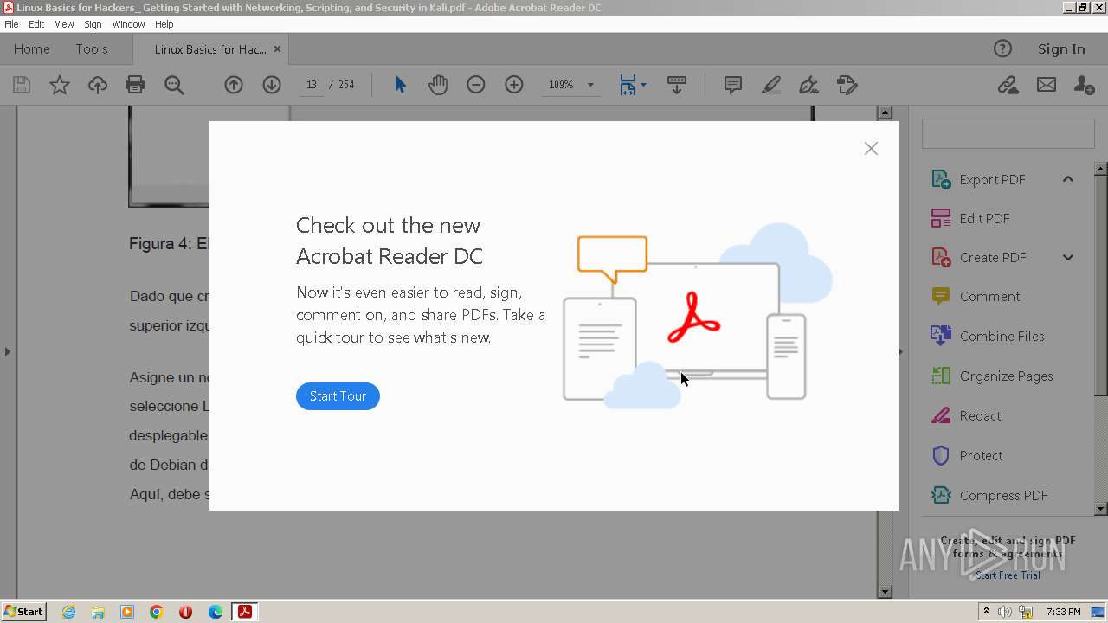
Task: Click the stamp/more tools icon
Action: [847, 85]
